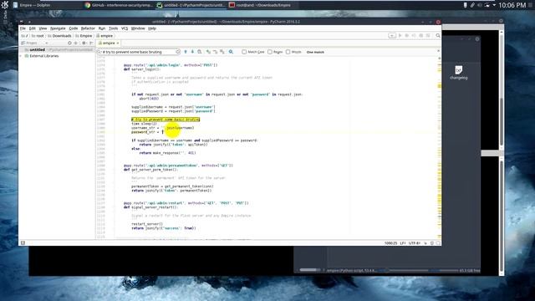The height and width of the screenshot is (301, 535).
Task: Click Empire folder in breadcrumb bar
Action: [x=84, y=35]
